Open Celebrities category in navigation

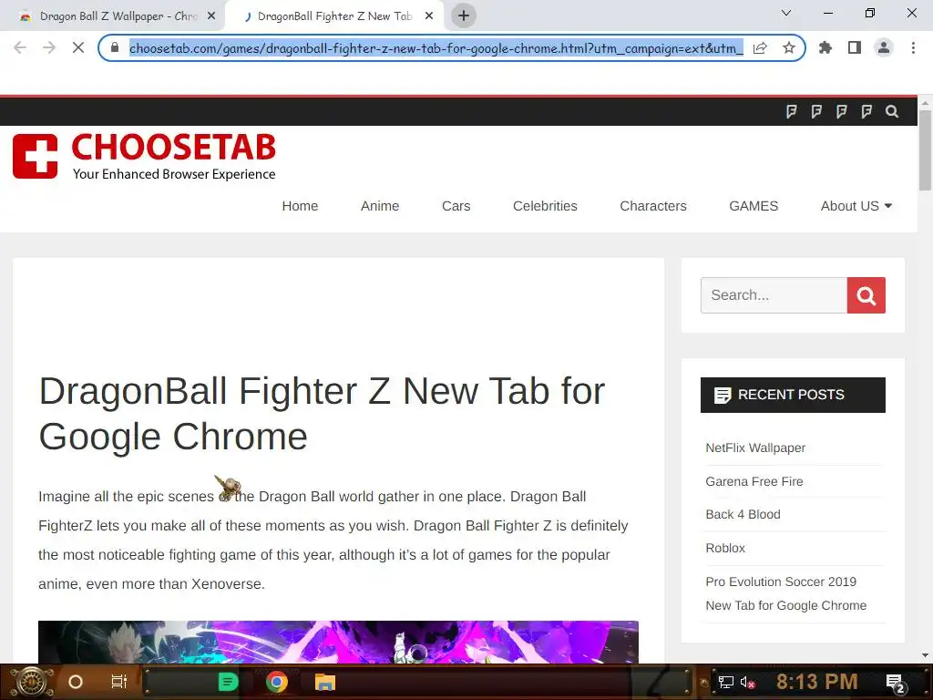coord(545,206)
